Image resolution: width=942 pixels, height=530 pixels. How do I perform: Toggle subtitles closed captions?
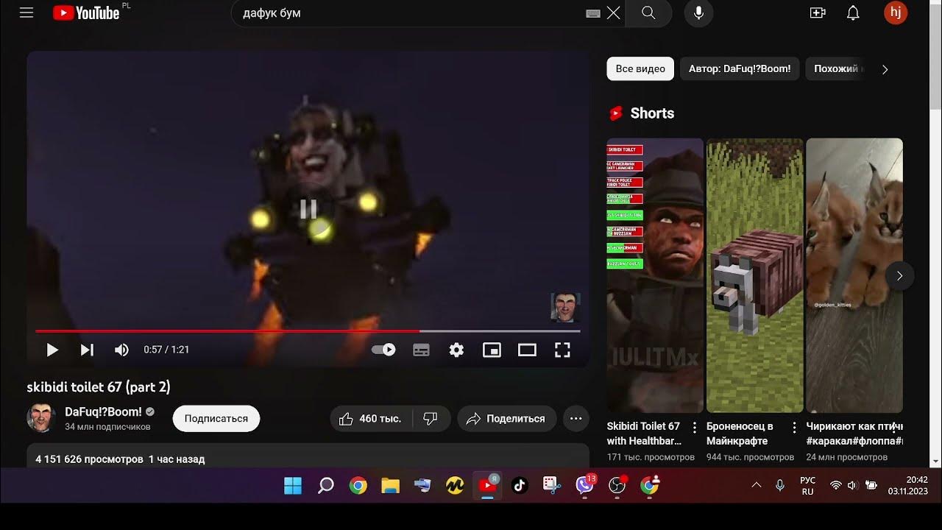[x=421, y=350]
